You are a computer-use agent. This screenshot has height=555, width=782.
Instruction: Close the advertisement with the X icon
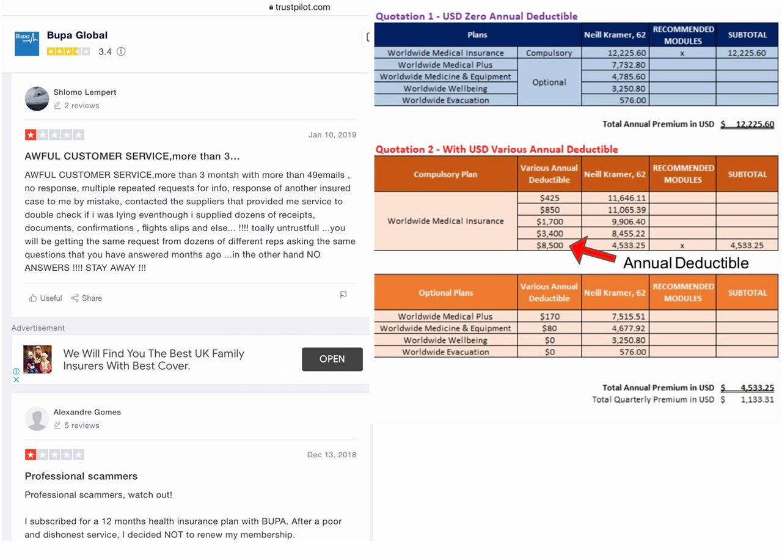point(16,380)
